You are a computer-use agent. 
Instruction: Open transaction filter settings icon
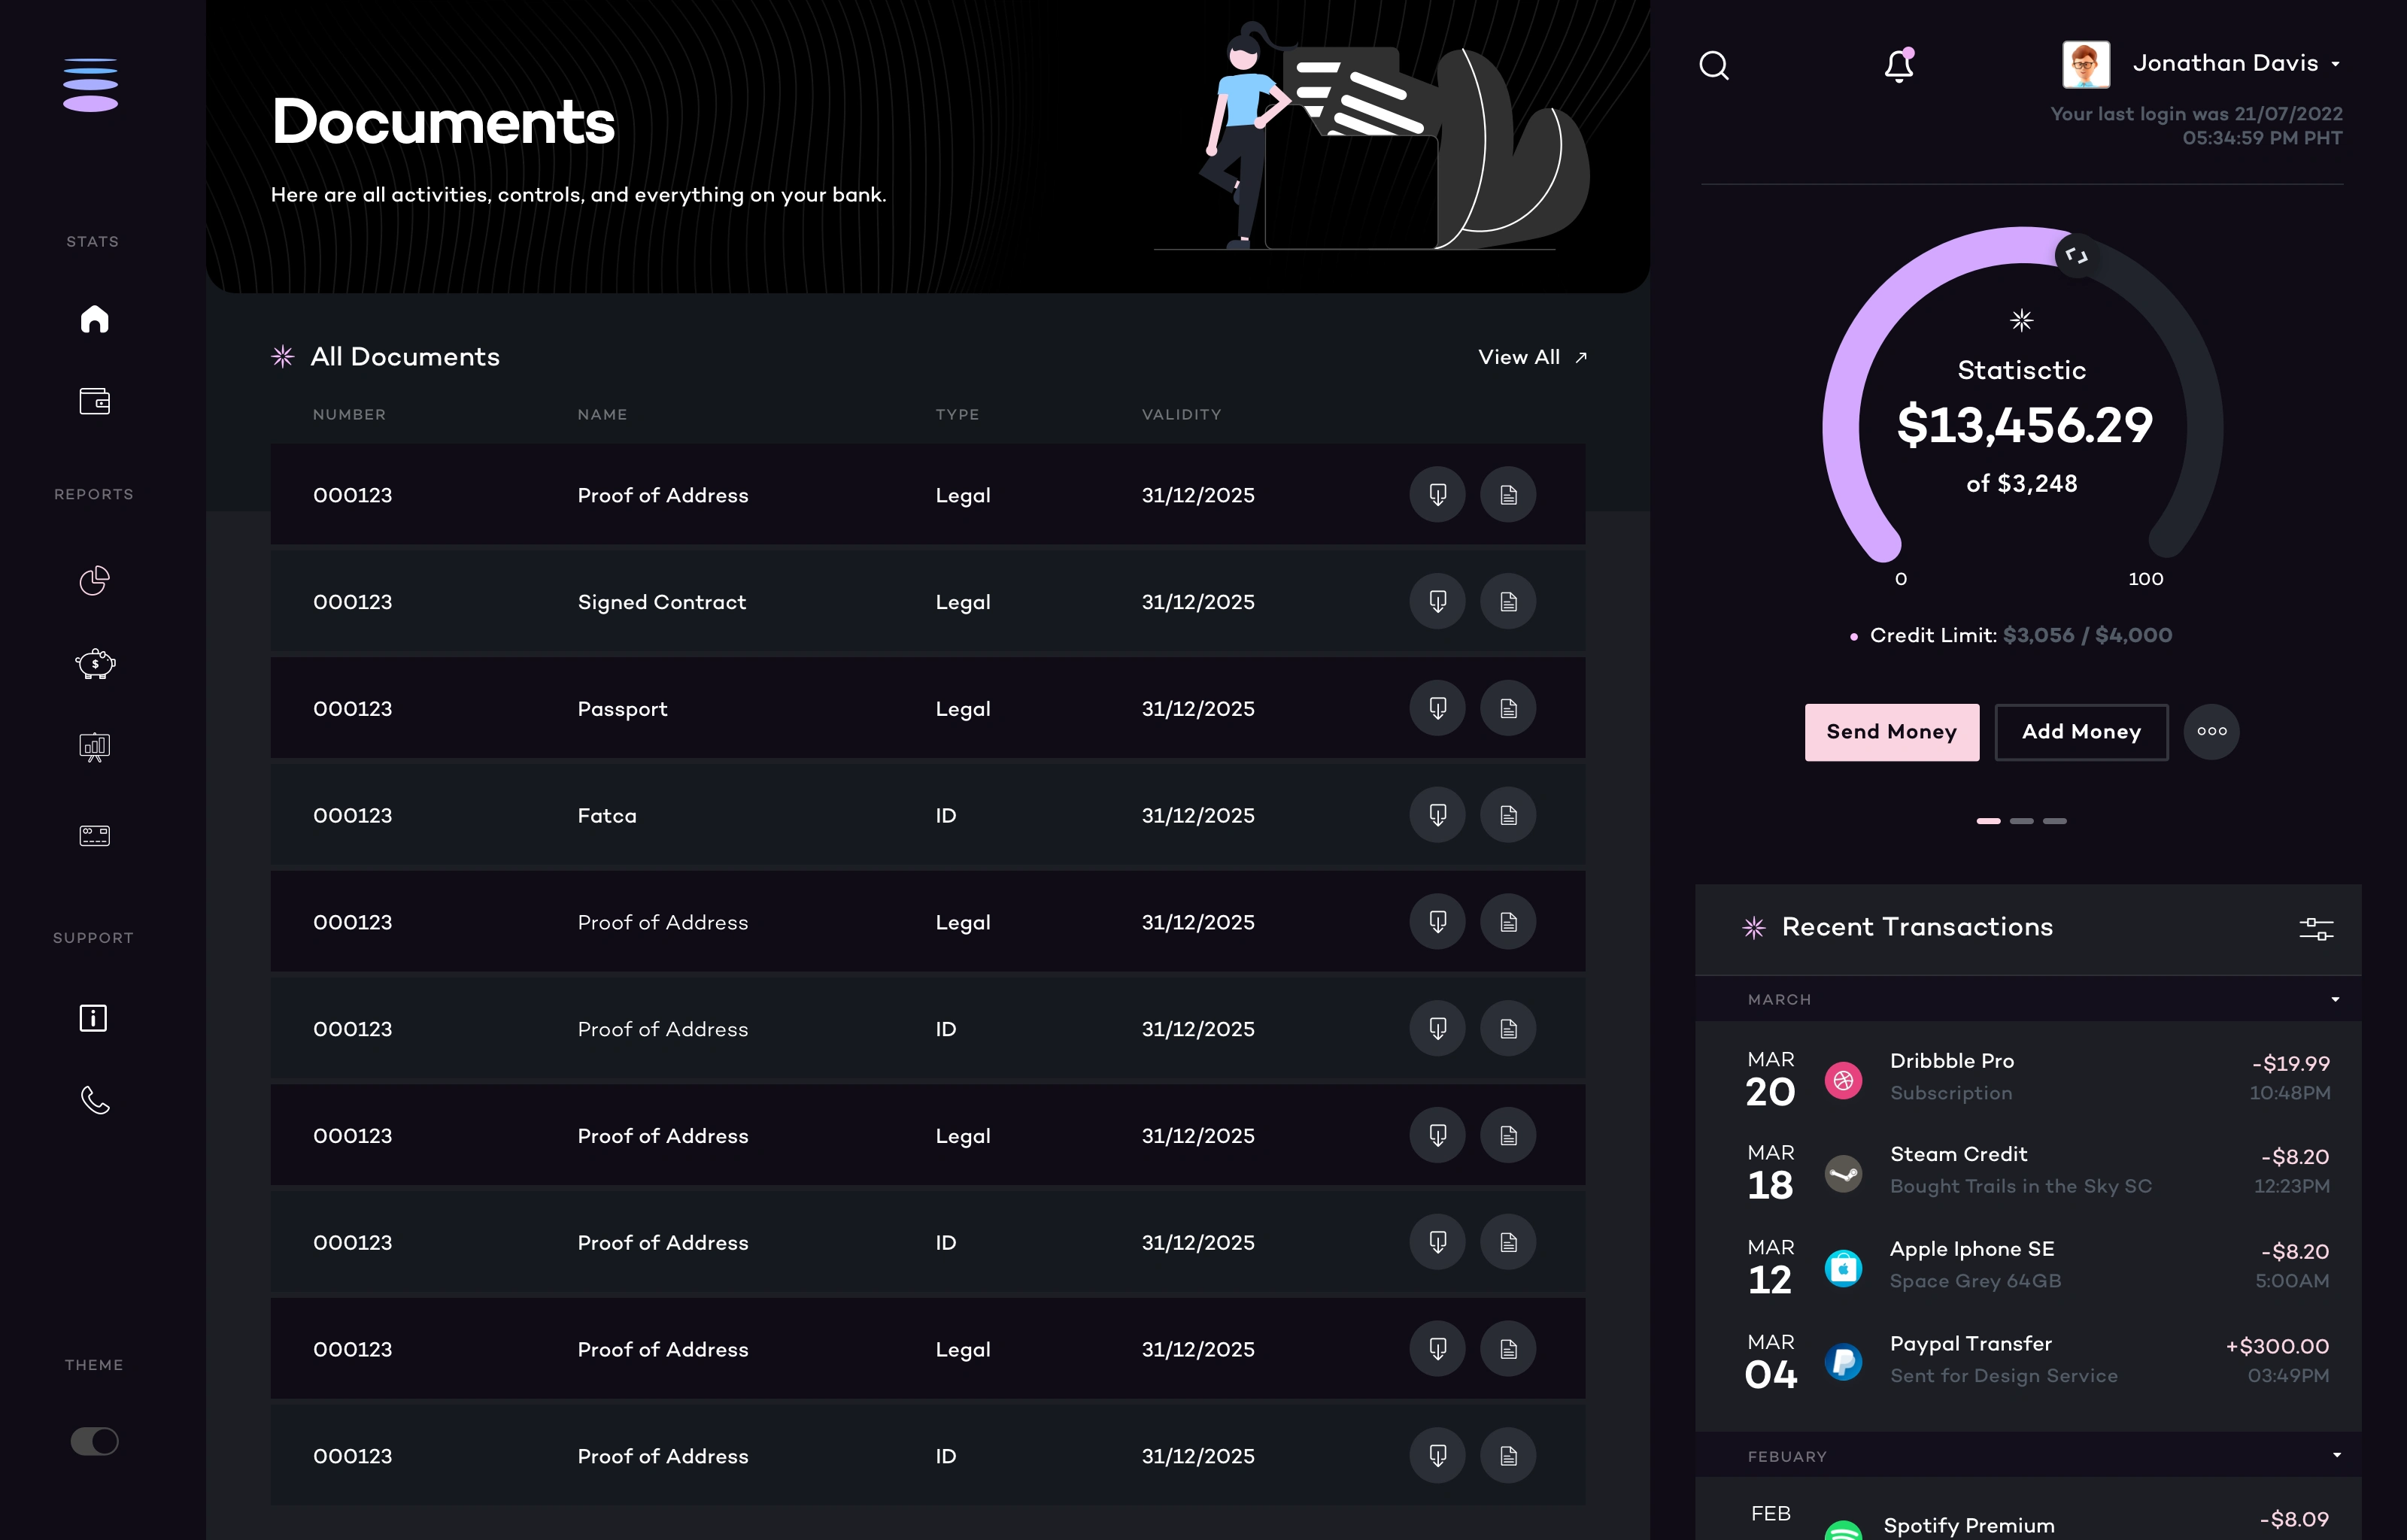click(2316, 929)
